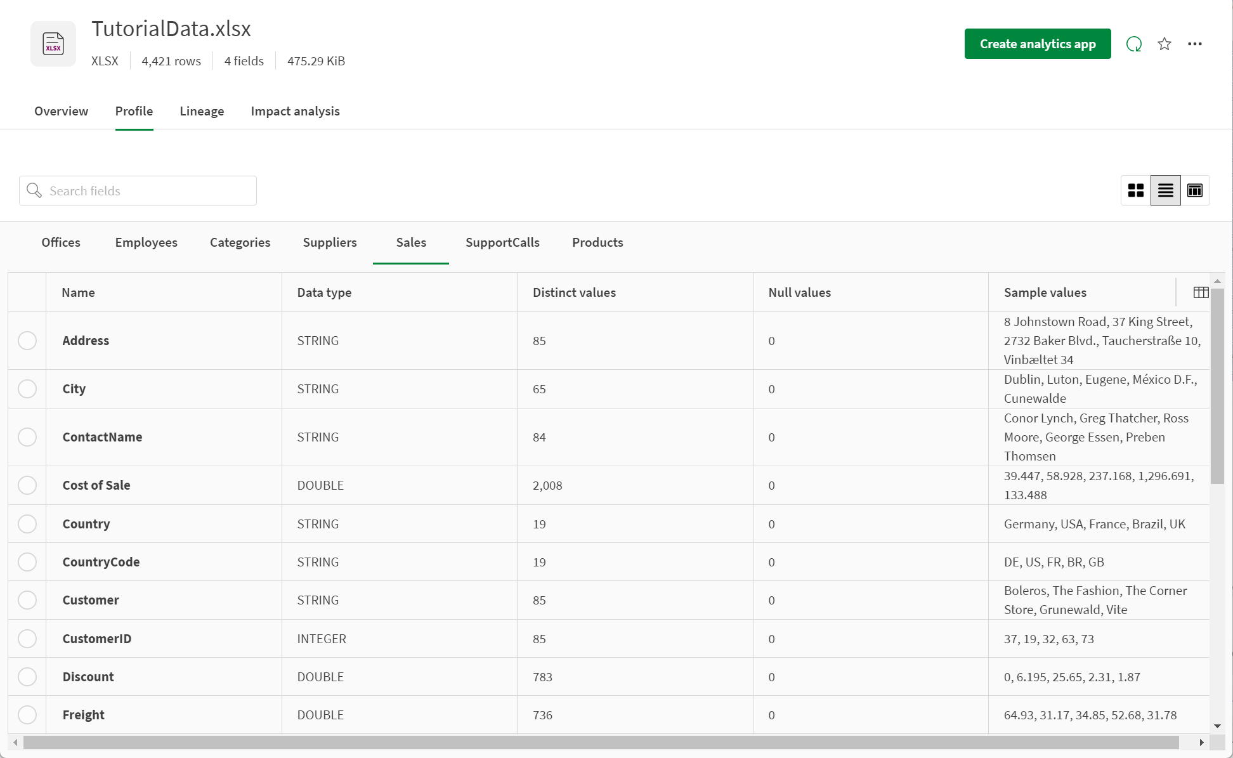Toggle the Address row checkbox

(27, 341)
